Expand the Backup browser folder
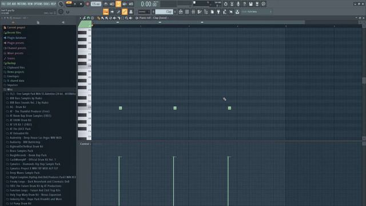 pyautogui.click(x=10, y=64)
